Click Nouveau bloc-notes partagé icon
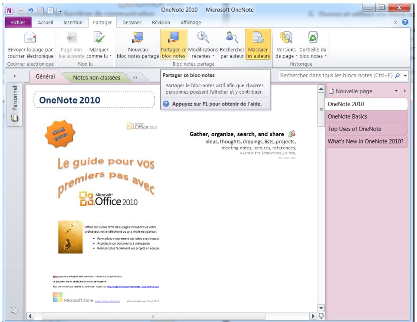Image resolution: width=417 pixels, height=322 pixels. pos(138,38)
